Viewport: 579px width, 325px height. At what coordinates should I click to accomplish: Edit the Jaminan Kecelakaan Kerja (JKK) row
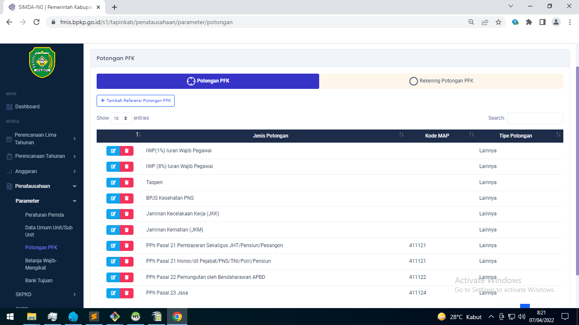pyautogui.click(x=113, y=214)
